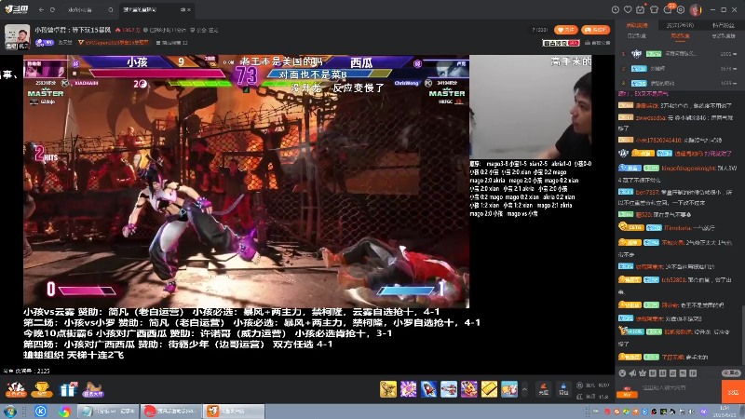Select the daily ranking sub-tab
Viewport: 745px width, 419px height.
point(637,36)
